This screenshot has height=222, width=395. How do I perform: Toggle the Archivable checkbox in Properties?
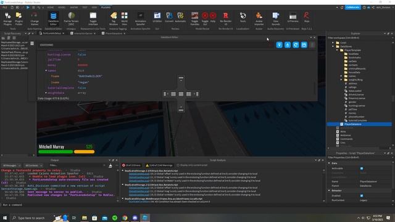[x=362, y=168]
